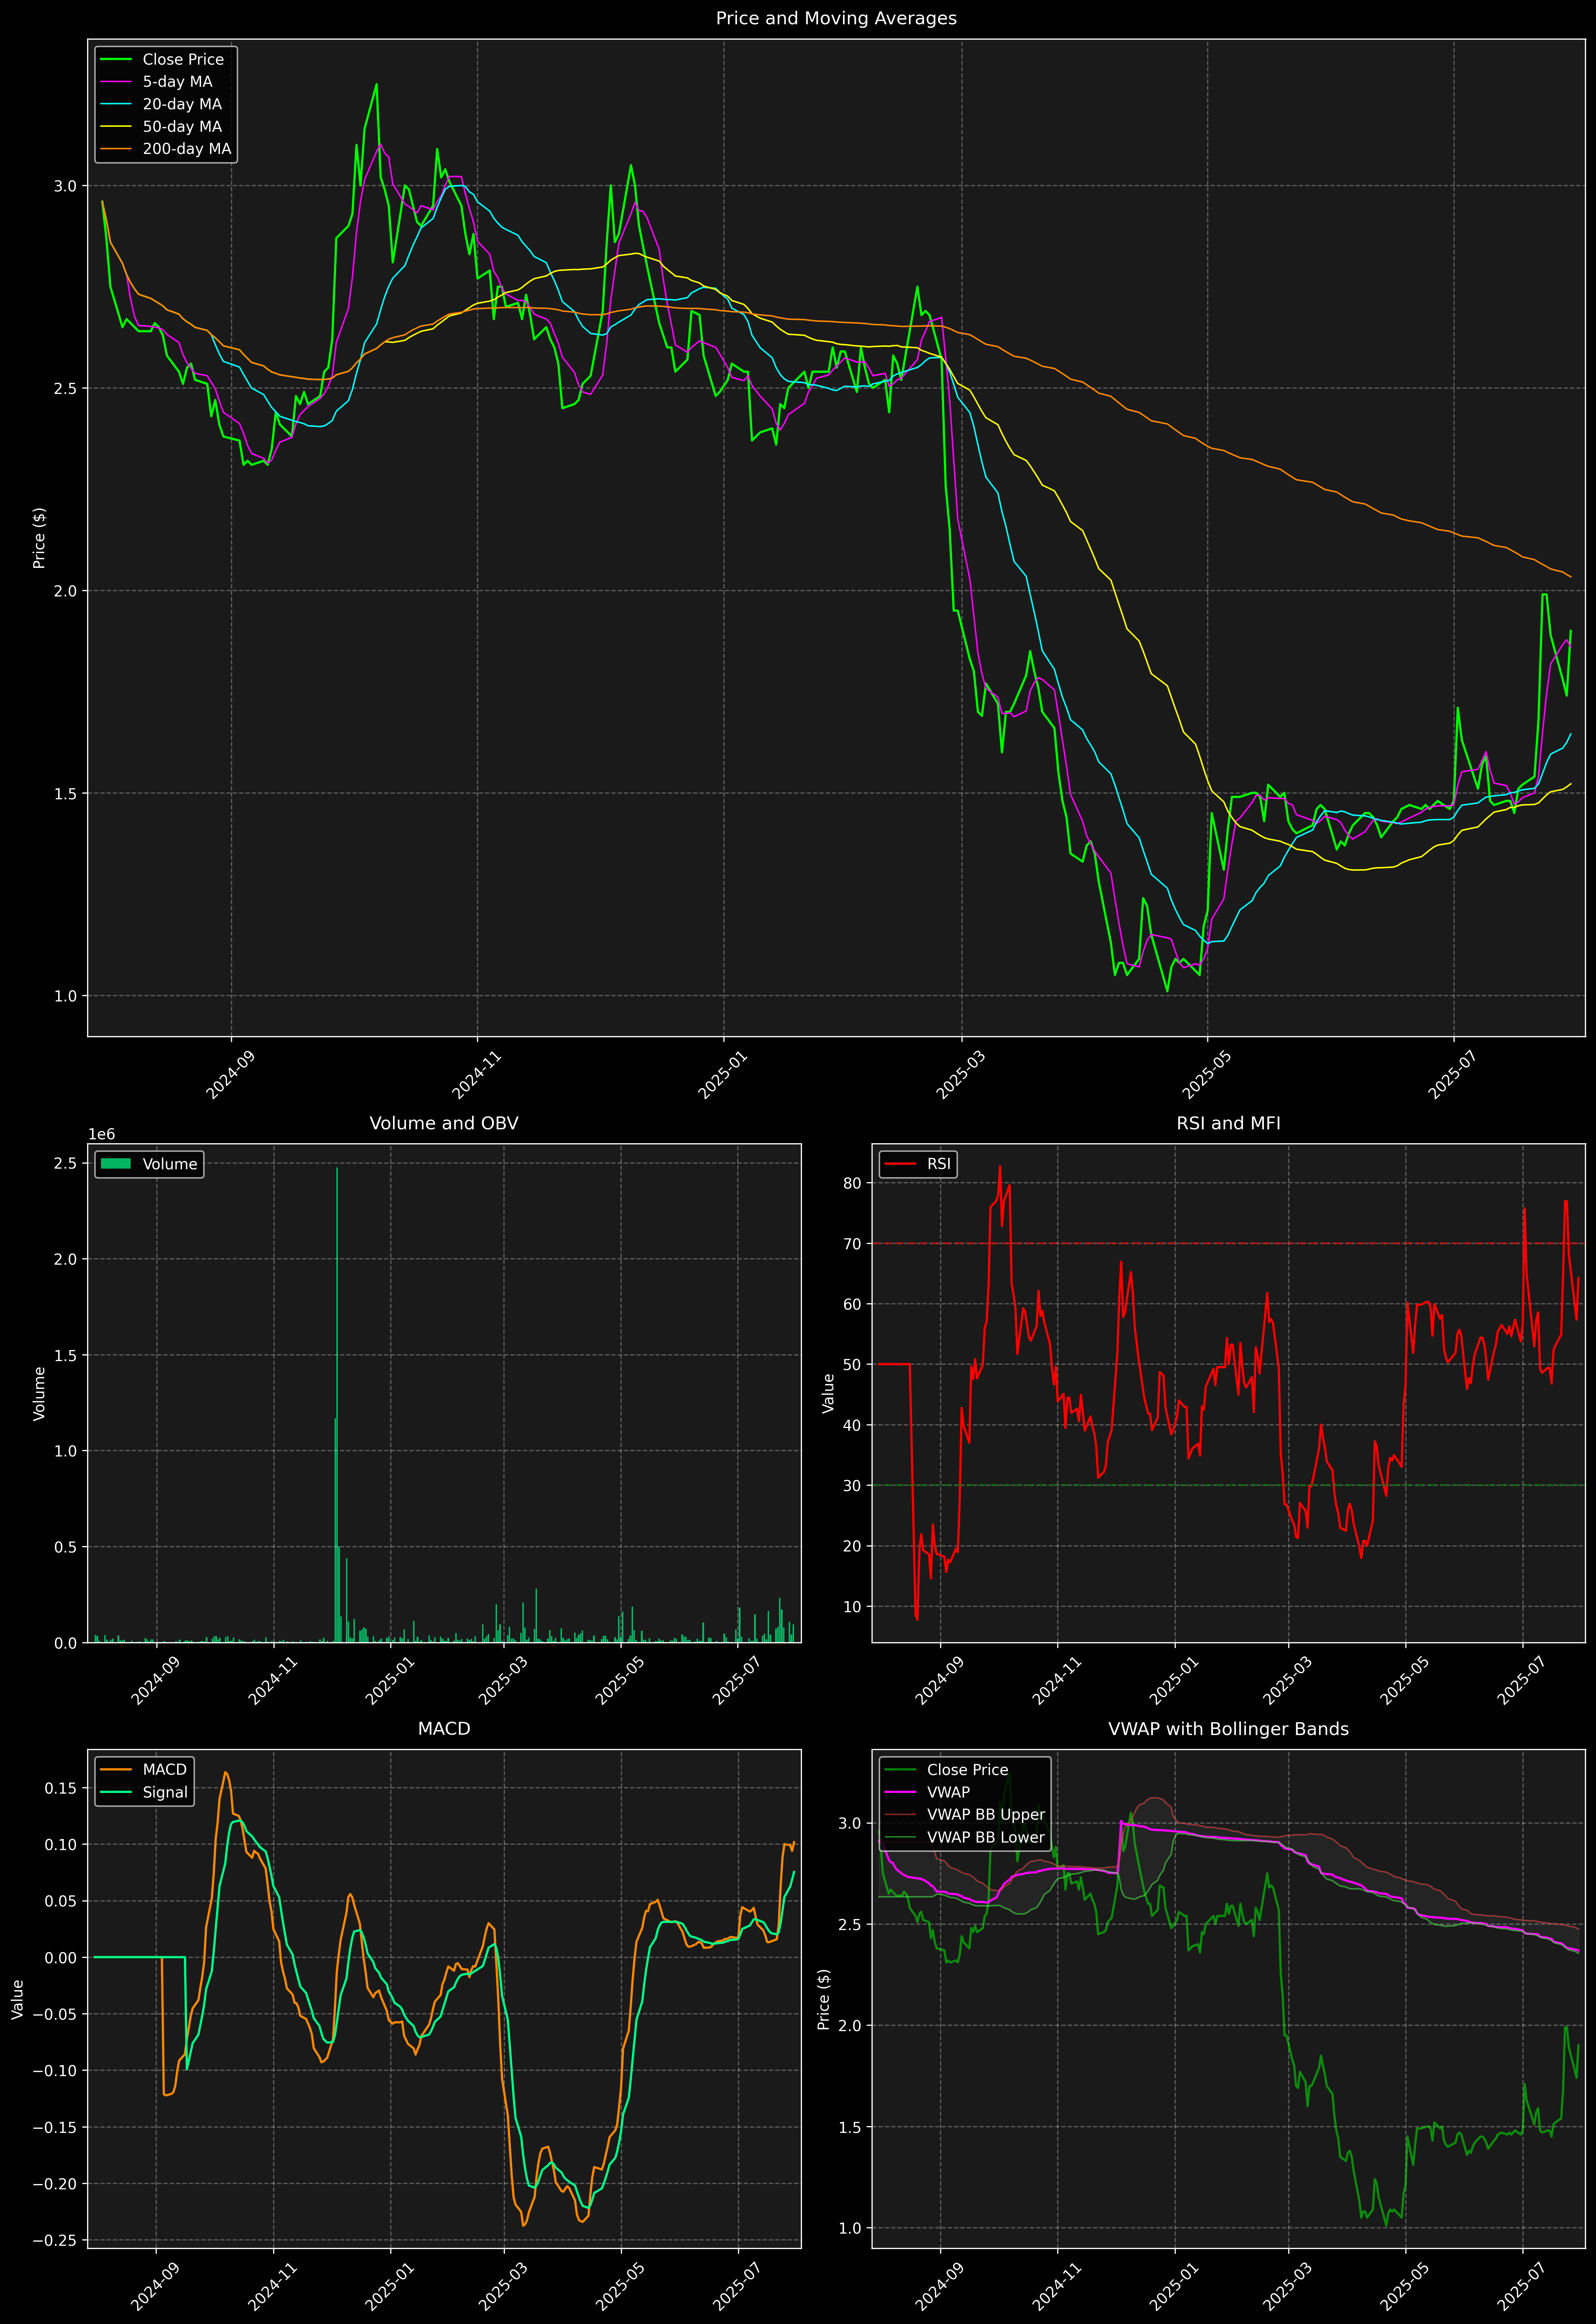Click the 'VWAP' legend entry with the magenta line
This screenshot has height=2324, width=1596.
948,1792
